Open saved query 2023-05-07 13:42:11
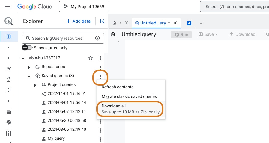 pos(67,111)
